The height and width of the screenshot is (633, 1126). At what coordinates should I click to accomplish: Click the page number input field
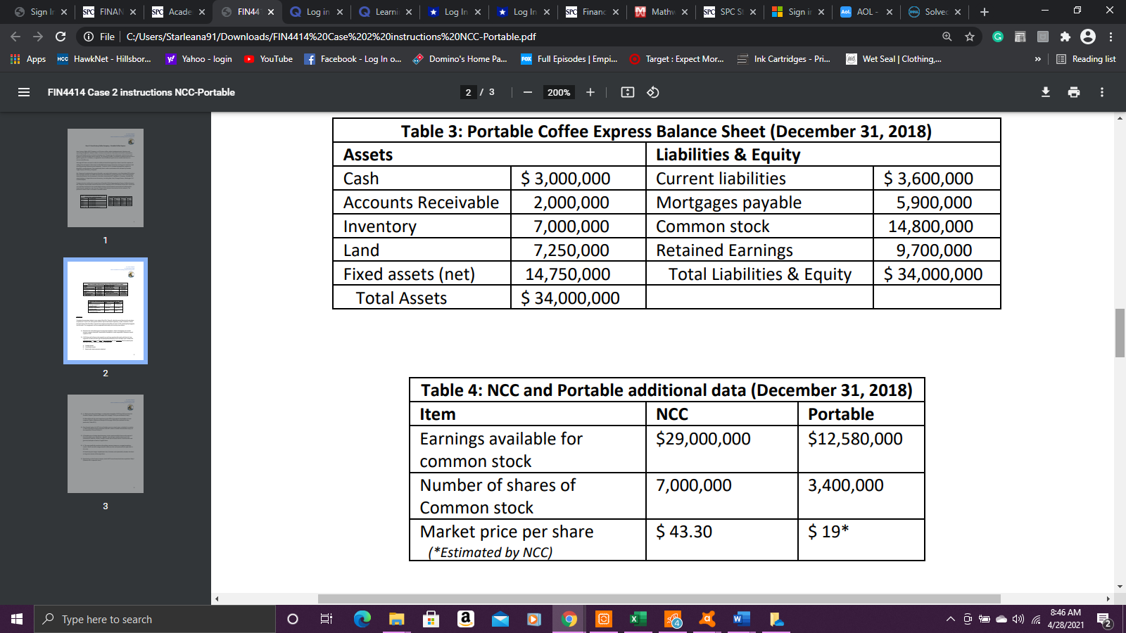(469, 92)
